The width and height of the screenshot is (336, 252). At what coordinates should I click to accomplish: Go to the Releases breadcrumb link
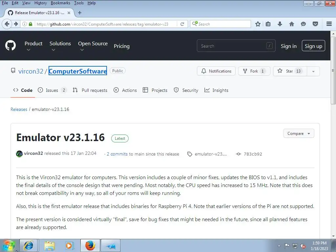[19, 109]
